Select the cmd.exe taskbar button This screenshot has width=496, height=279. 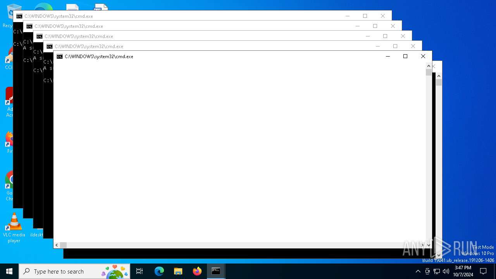tap(216, 271)
